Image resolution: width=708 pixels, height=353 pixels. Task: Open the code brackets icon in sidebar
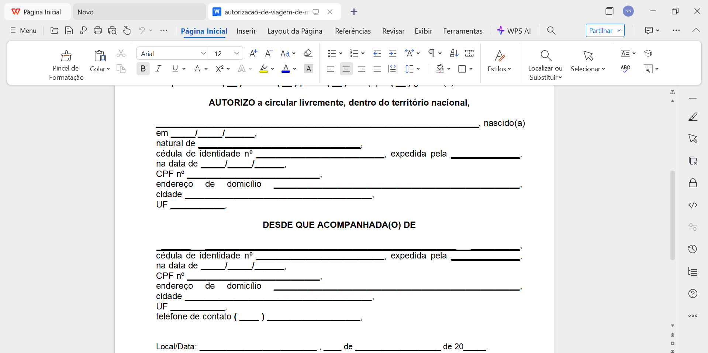point(693,205)
